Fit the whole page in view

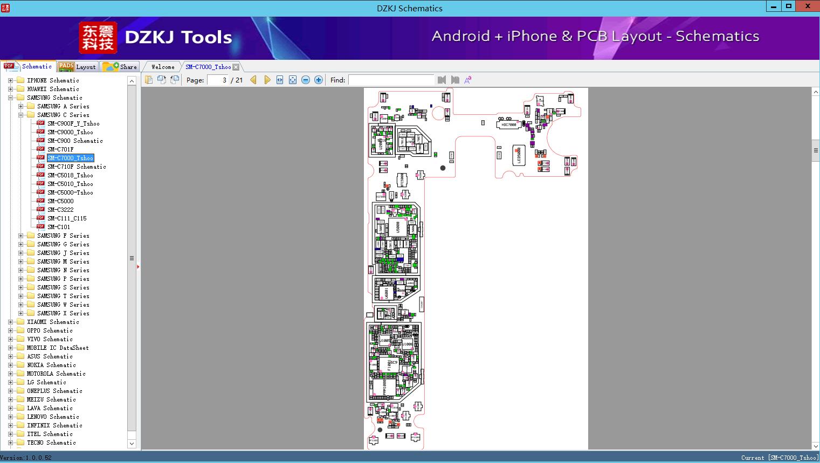click(x=293, y=80)
